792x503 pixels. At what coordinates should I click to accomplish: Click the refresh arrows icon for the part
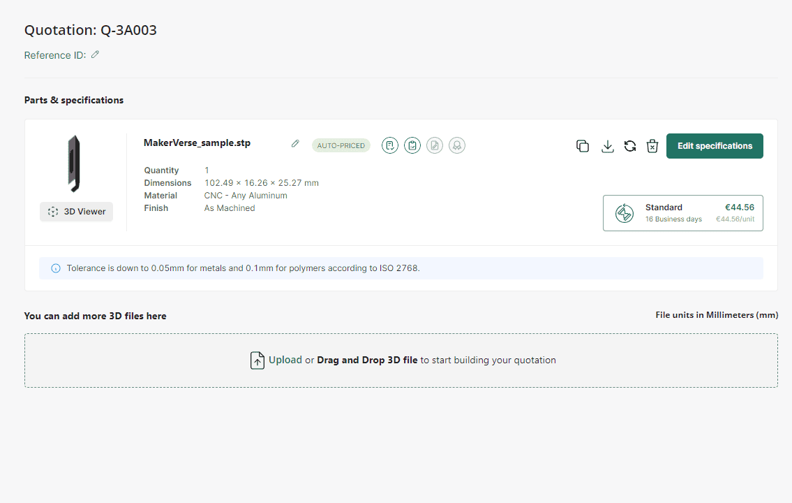(630, 146)
